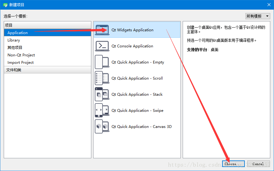Select 其他项目 category
Viewport: 274px width, 171px height.
click(48, 48)
